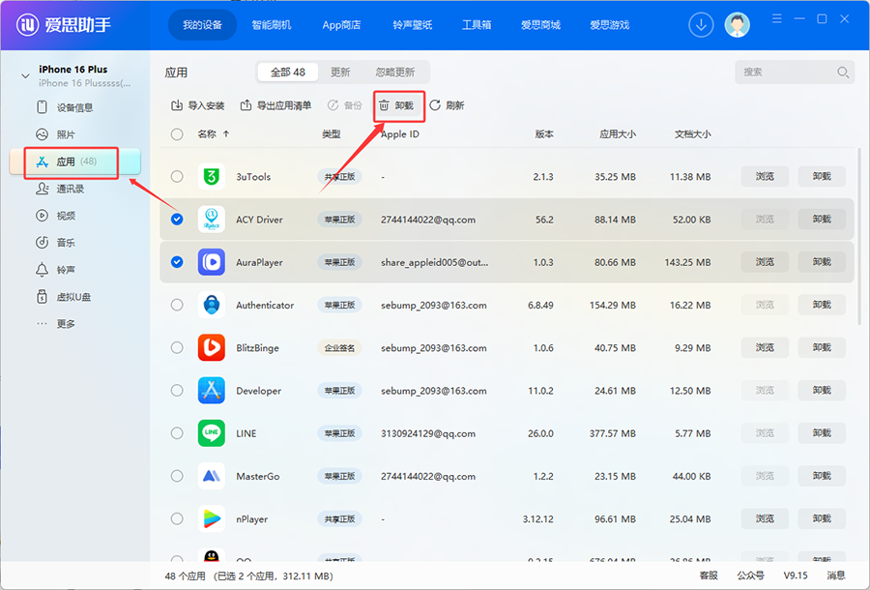The image size is (870, 590).
Task: Sort by 文档大小 column header
Action: pyautogui.click(x=692, y=133)
